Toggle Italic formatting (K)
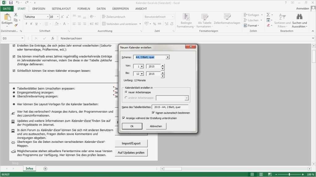 [x=31, y=24]
